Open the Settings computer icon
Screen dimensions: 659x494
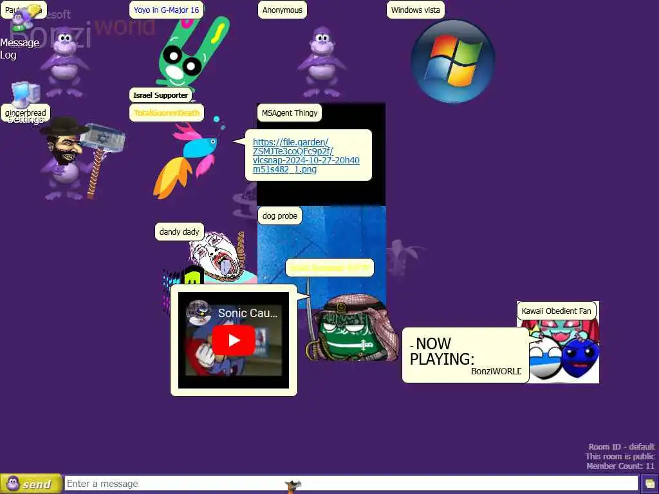[26, 94]
